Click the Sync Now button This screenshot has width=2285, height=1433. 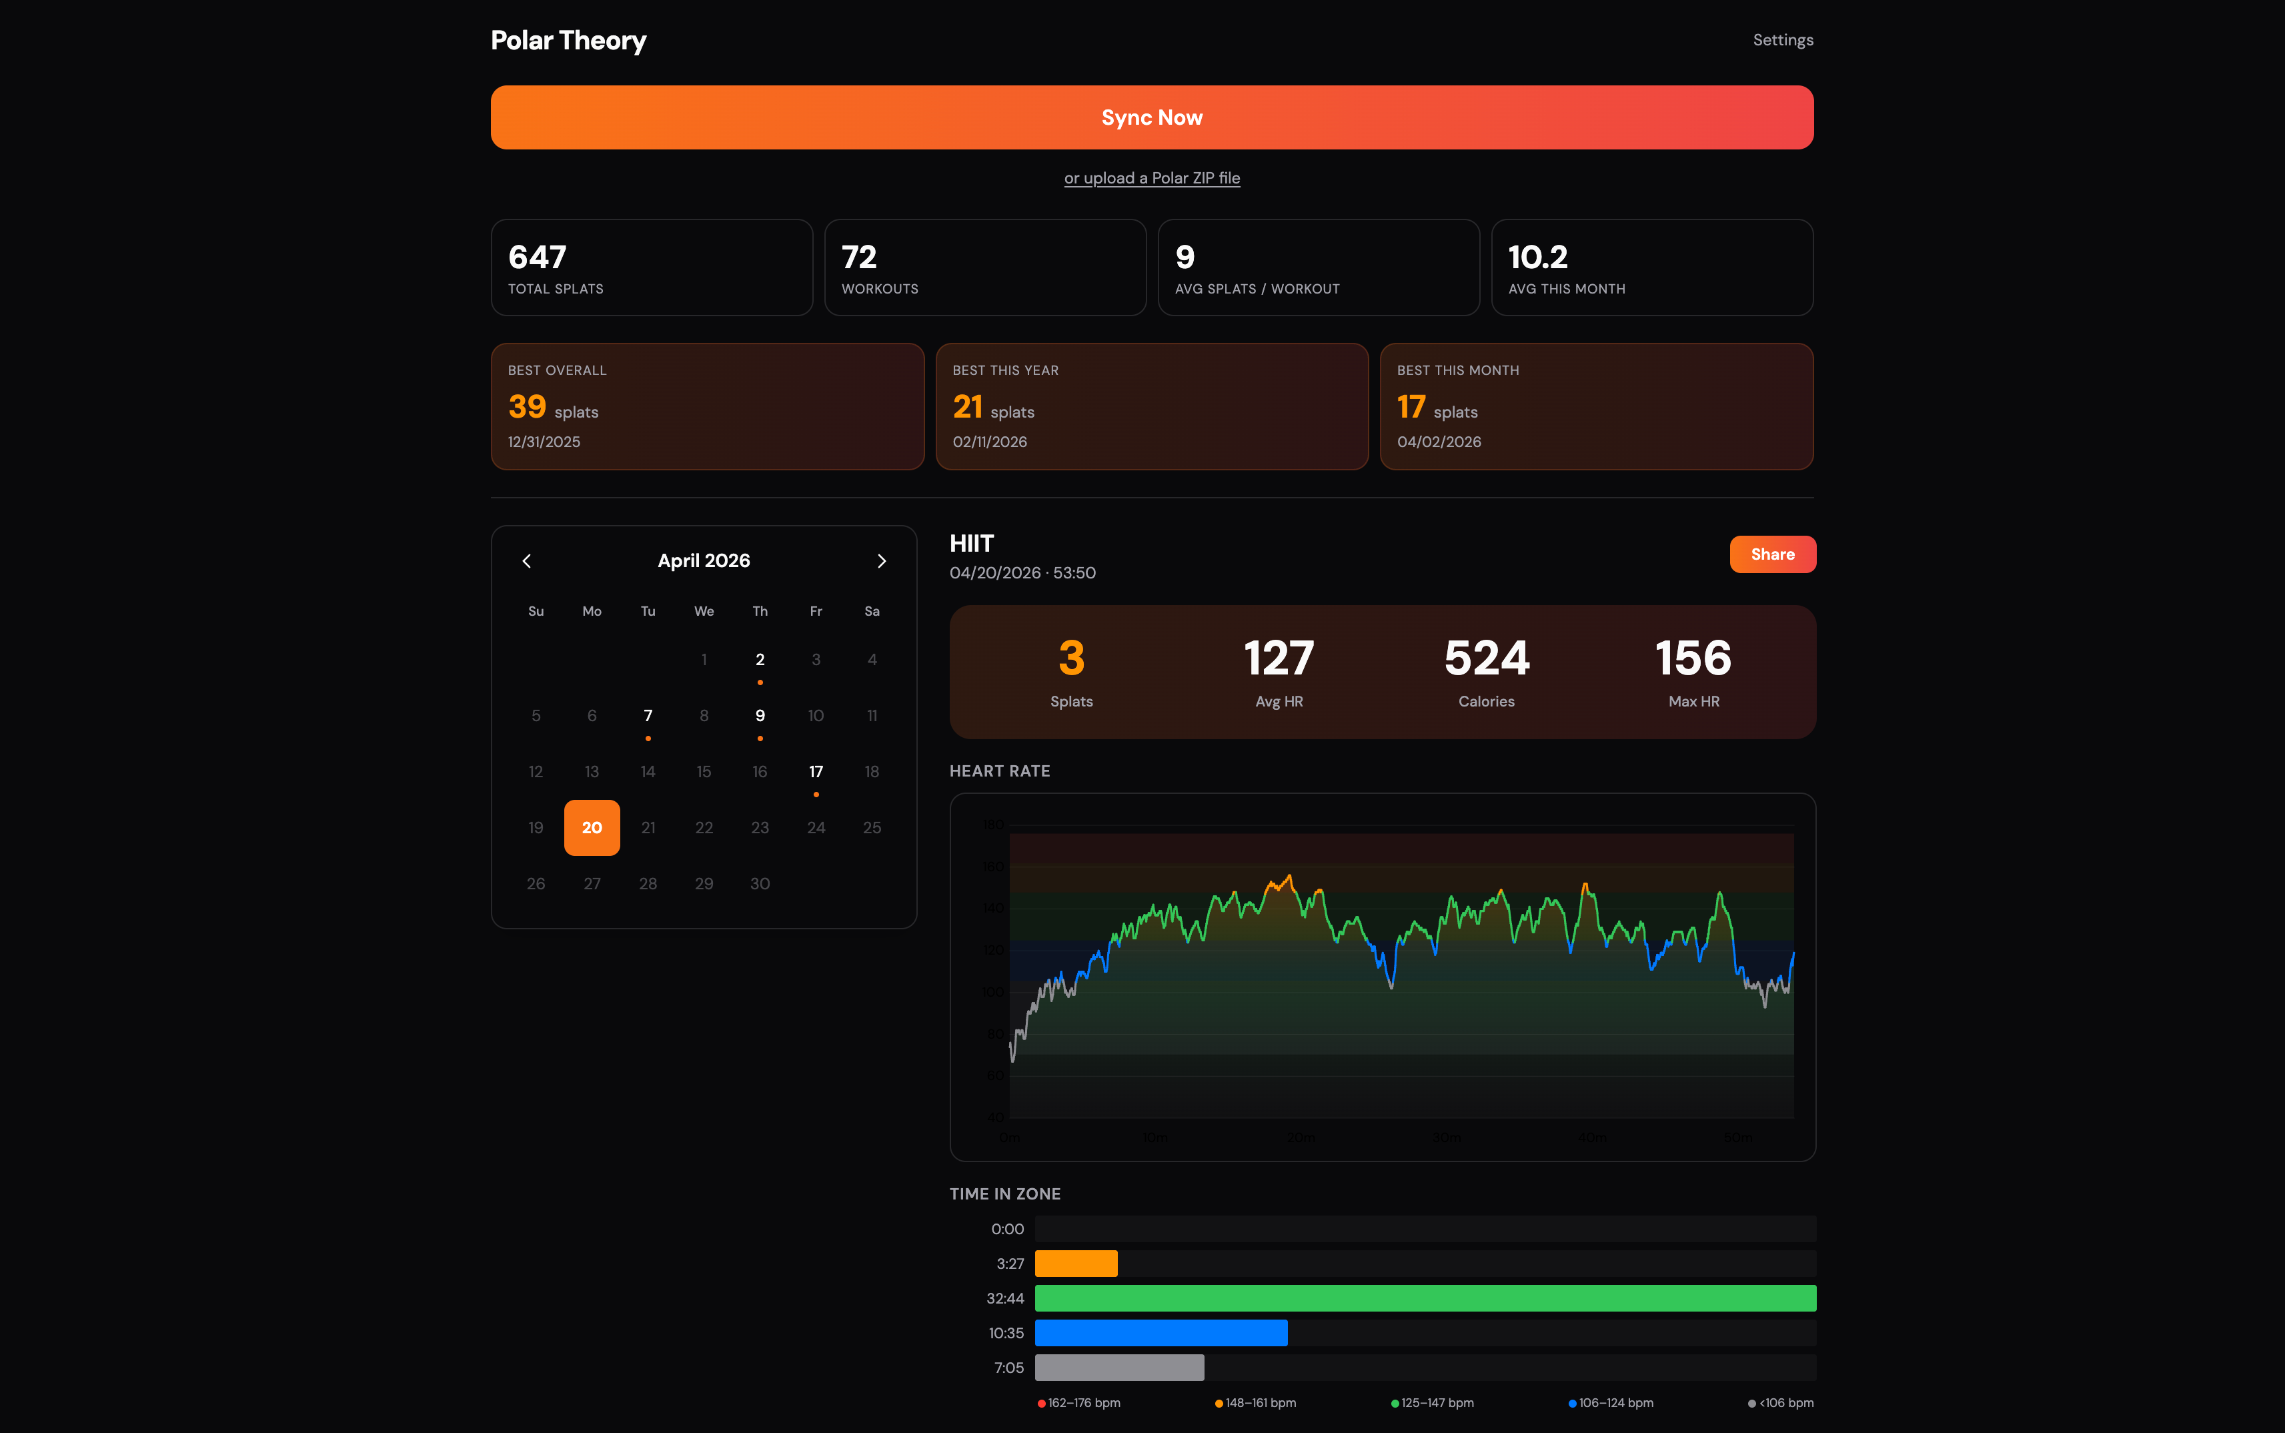click(x=1151, y=117)
